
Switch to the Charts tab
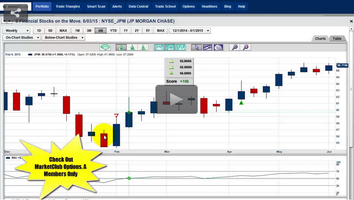coord(320,39)
